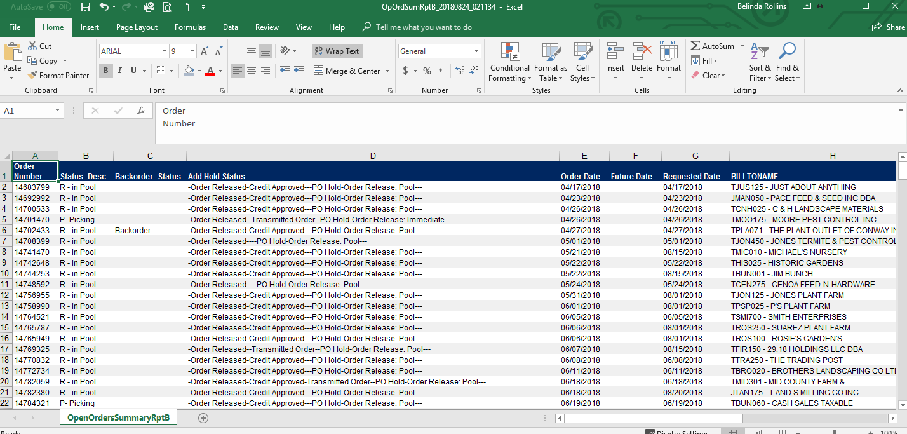Open the Formulas ribbon tab
The image size is (907, 434).
(190, 27)
